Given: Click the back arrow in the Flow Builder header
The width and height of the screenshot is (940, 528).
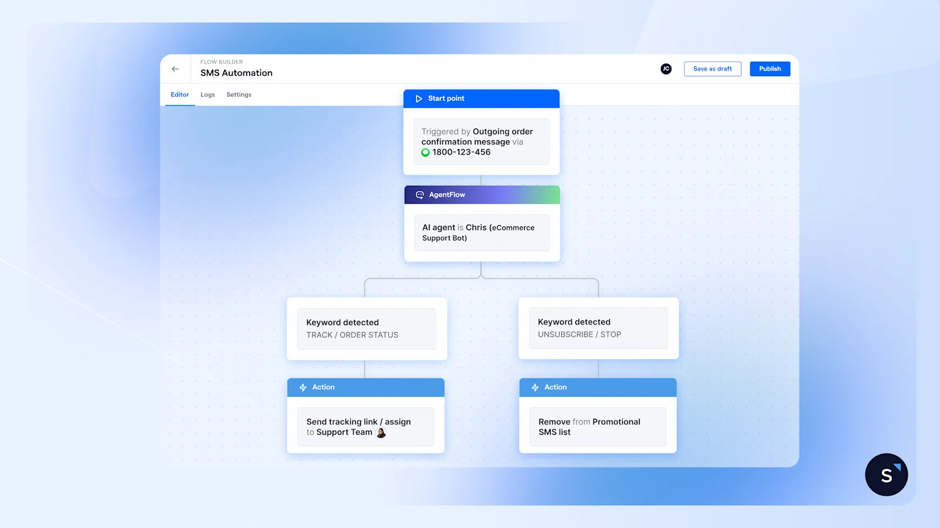Looking at the screenshot, I should click(175, 69).
